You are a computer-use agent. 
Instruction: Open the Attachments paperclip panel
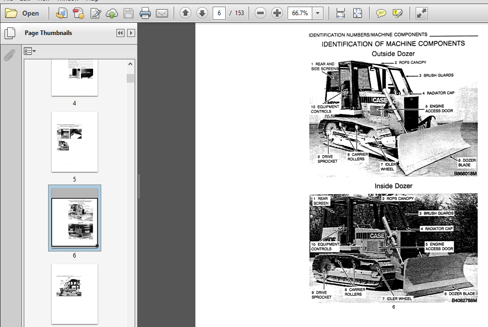click(x=10, y=55)
